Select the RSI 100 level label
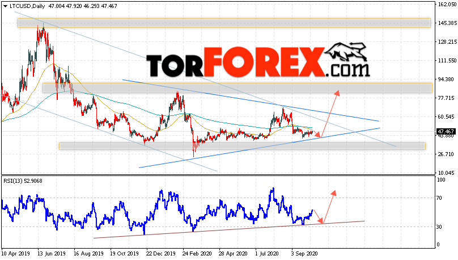The image size is (458, 260). (x=442, y=180)
